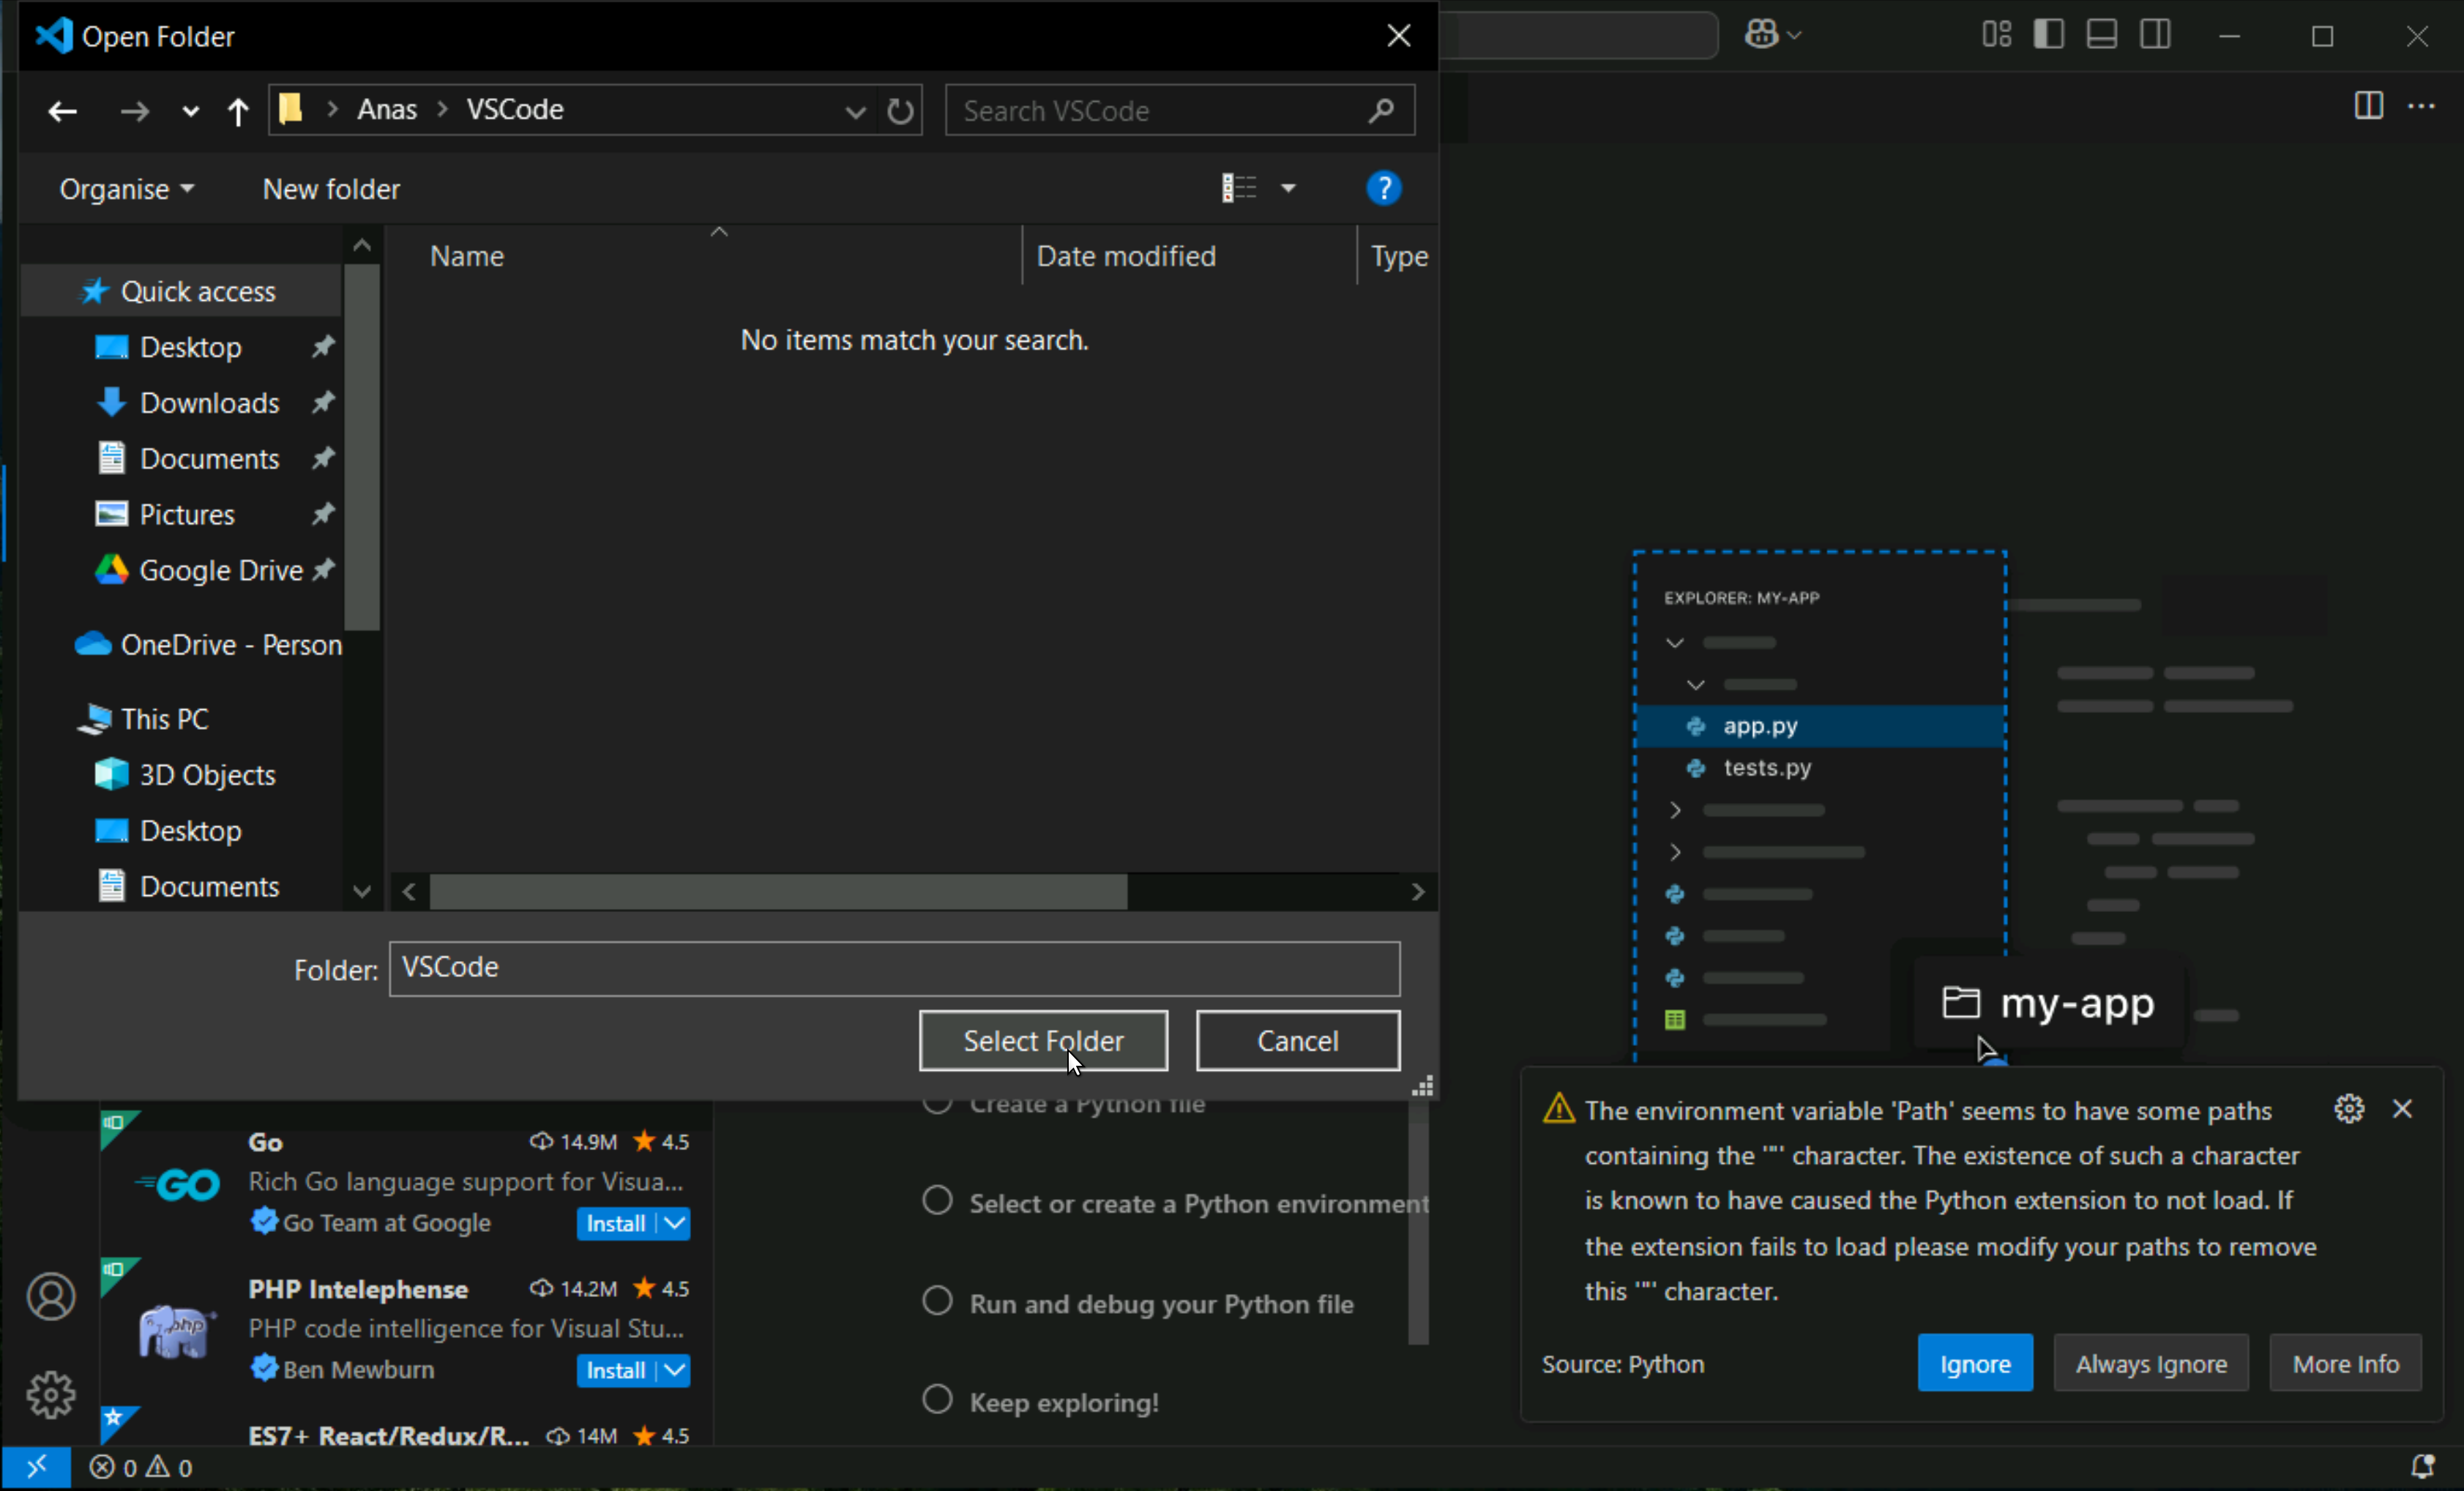Open the Organise dropdown menu
The height and width of the screenshot is (1491, 2464).
click(x=126, y=189)
